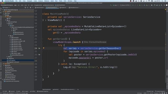Expand the drawable folder
The width and height of the screenshot is (168, 94).
click(10, 38)
